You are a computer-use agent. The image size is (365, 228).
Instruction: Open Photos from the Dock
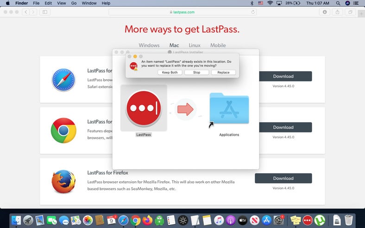88,220
